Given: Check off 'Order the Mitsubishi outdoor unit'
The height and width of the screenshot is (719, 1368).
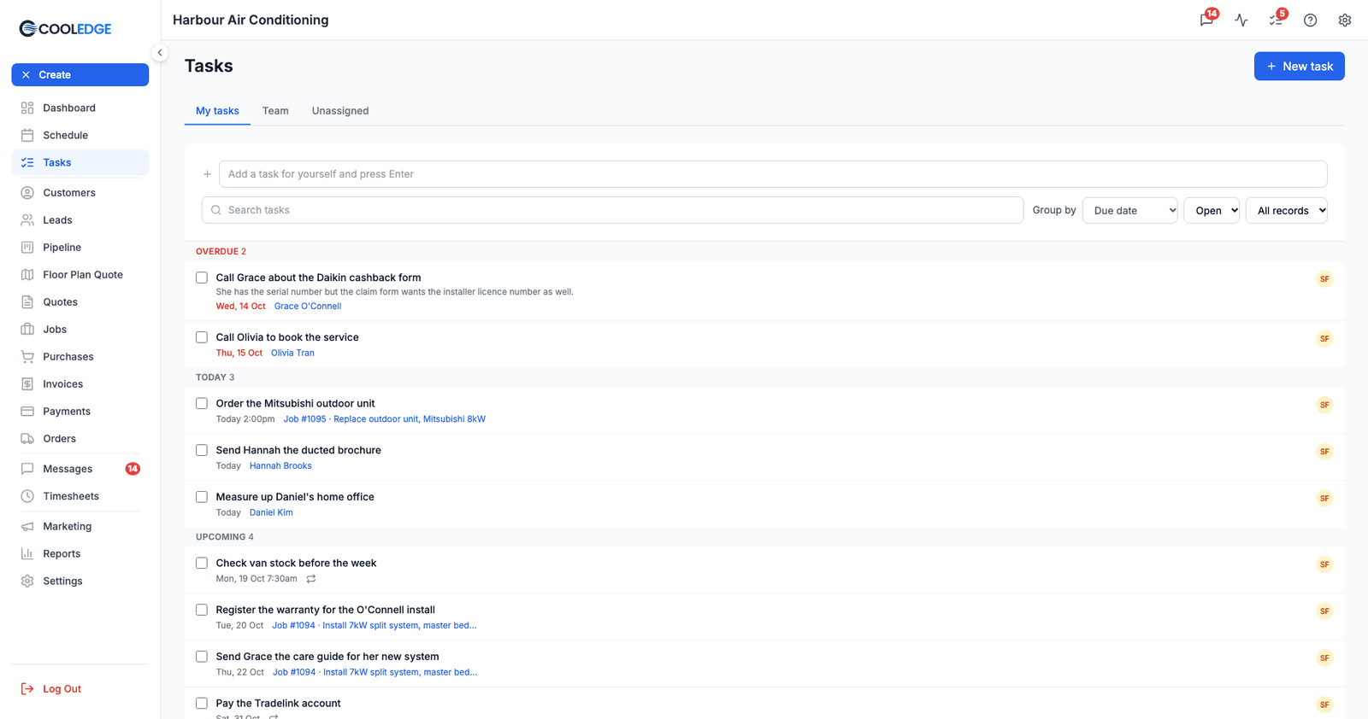Looking at the screenshot, I should pos(202,403).
